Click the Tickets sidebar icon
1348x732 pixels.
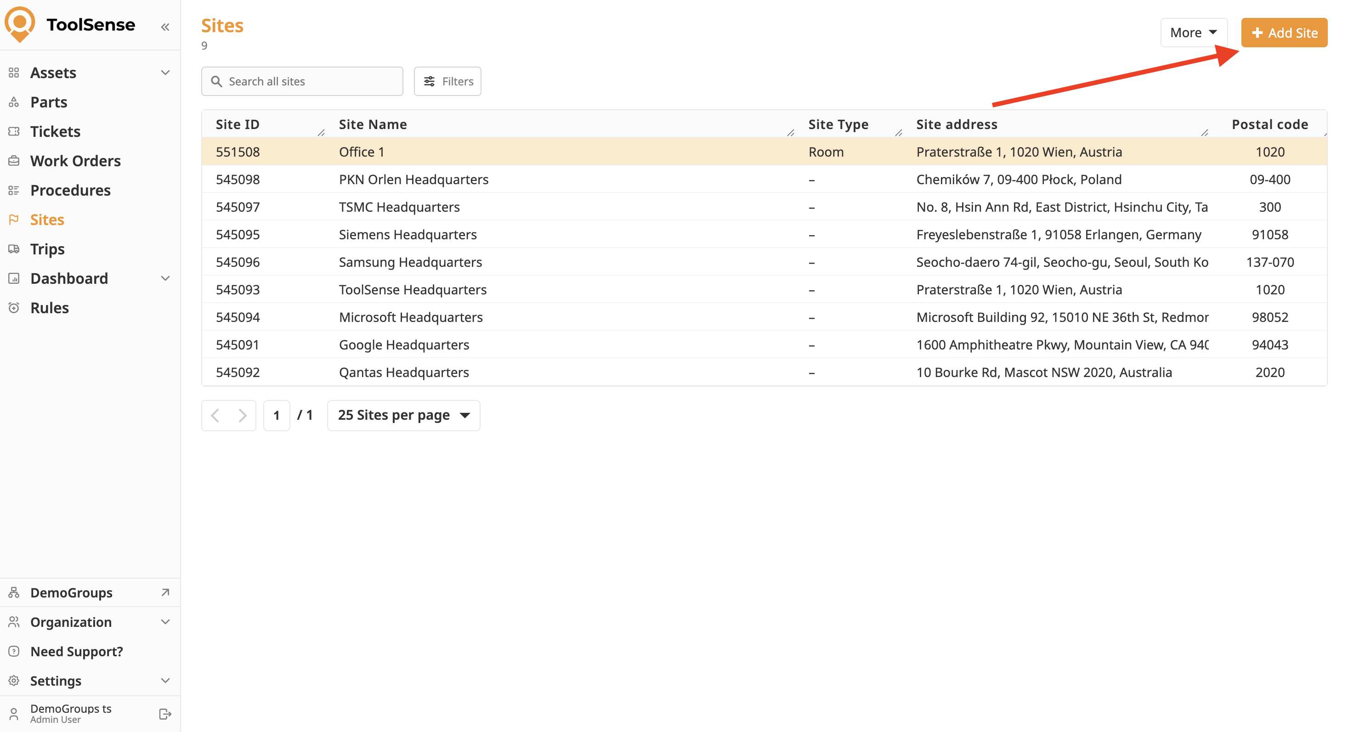click(14, 131)
